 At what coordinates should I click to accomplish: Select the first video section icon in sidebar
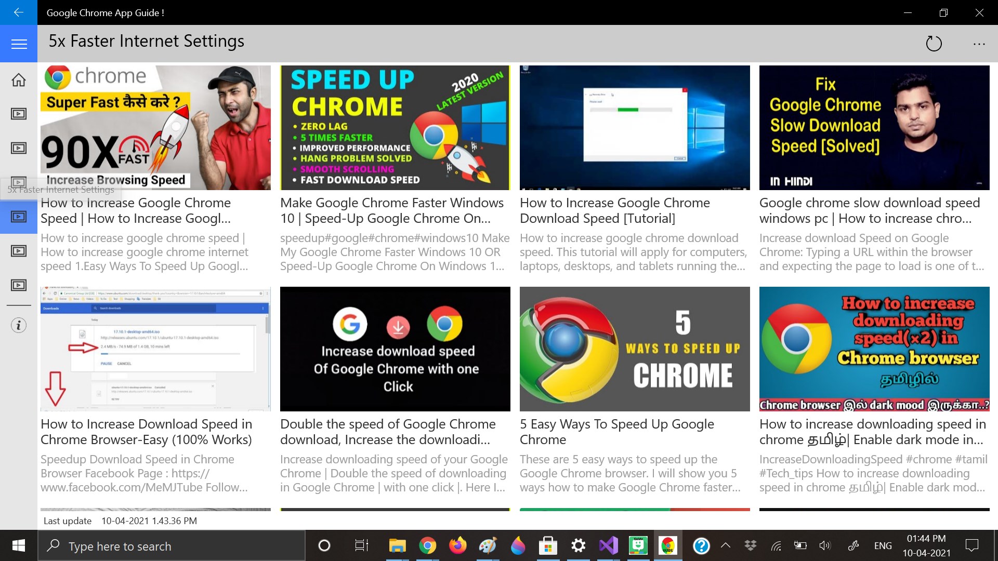(x=19, y=114)
